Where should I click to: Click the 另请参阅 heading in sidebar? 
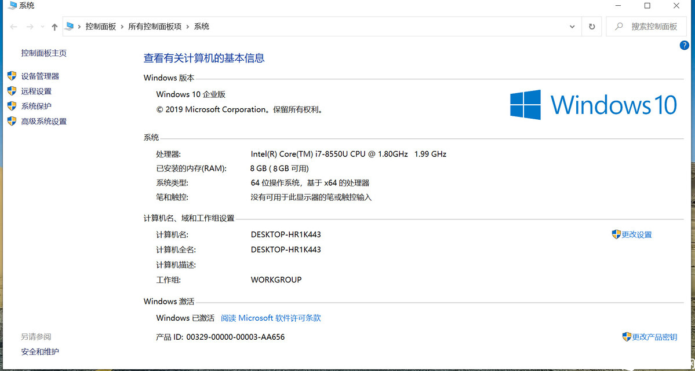point(37,337)
